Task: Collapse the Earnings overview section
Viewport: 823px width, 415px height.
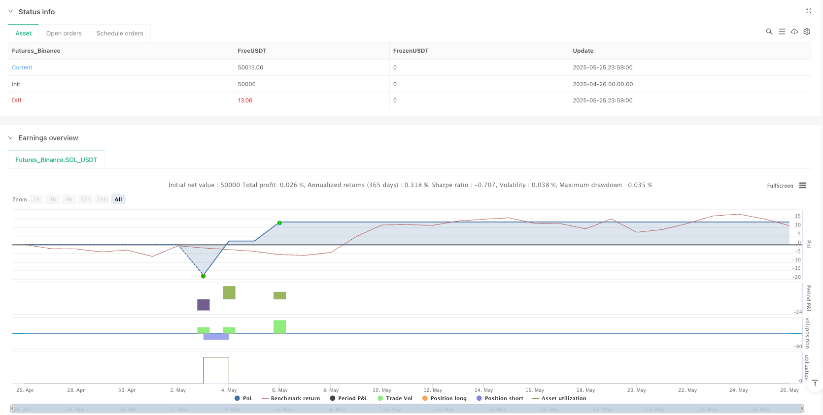Action: (x=10, y=138)
